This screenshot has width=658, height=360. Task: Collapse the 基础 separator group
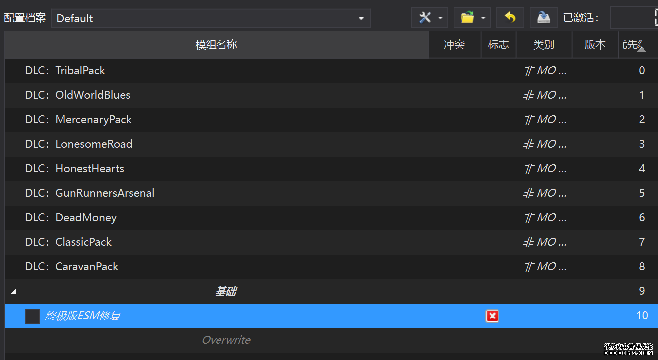[13, 291]
